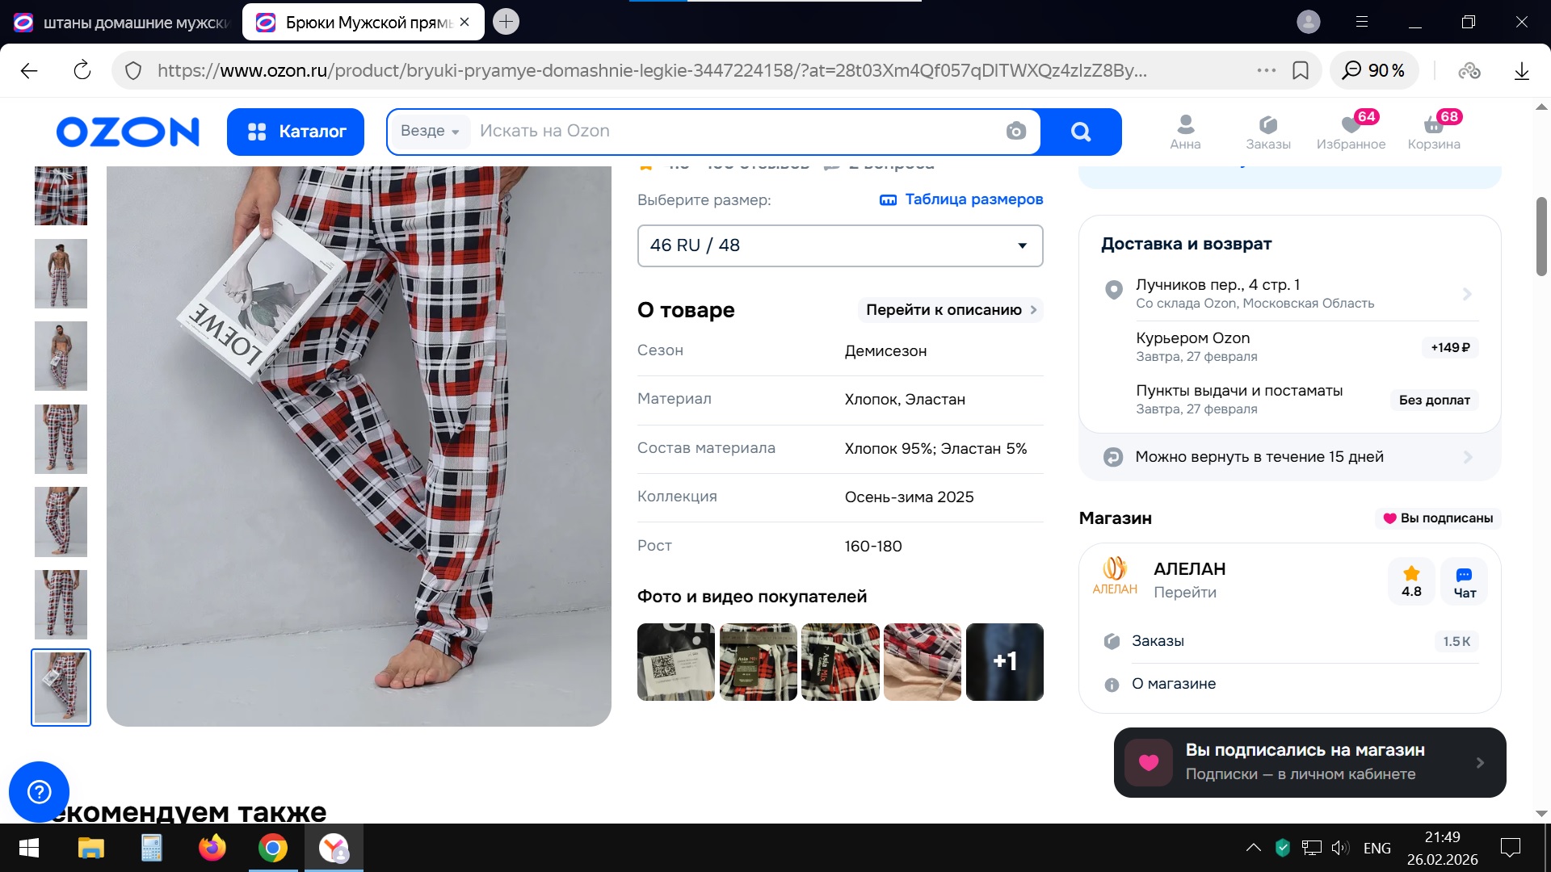Viewport: 1551px width, 872px height.
Task: Click the camera image search icon
Action: pyautogui.click(x=1015, y=131)
